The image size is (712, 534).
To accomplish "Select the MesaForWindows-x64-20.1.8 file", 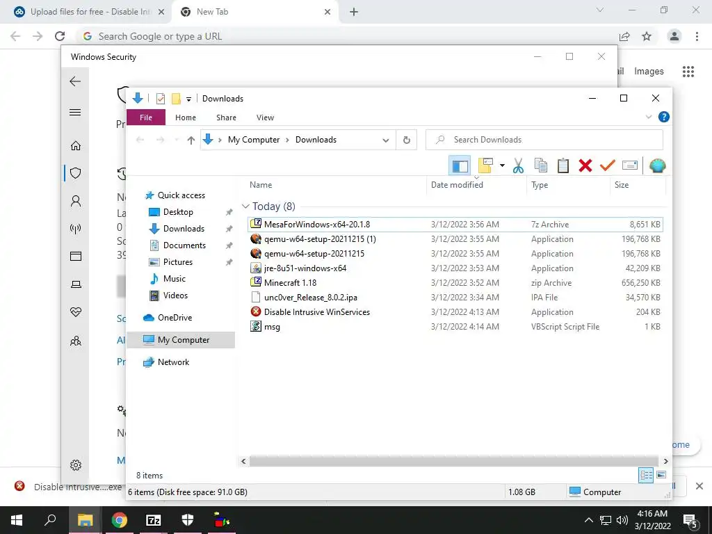I will 455,225.
